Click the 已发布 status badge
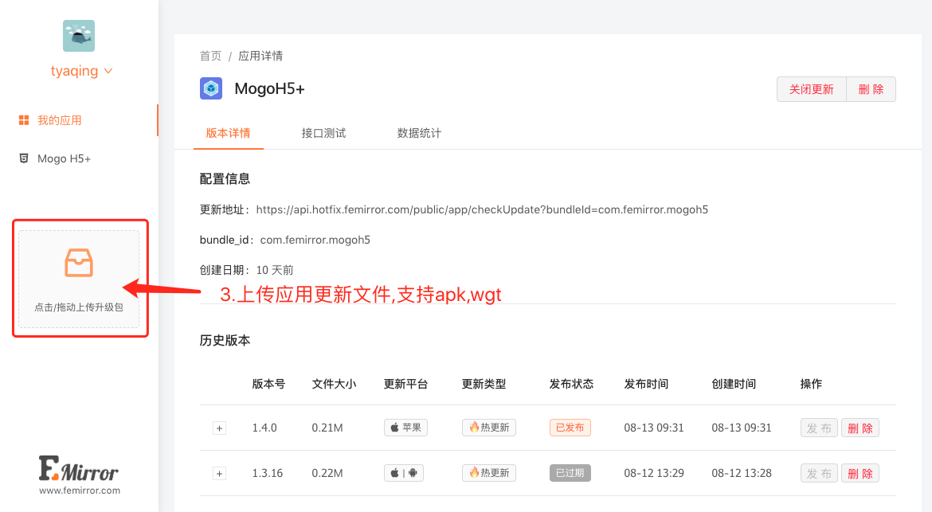This screenshot has height=512, width=932. [x=570, y=428]
